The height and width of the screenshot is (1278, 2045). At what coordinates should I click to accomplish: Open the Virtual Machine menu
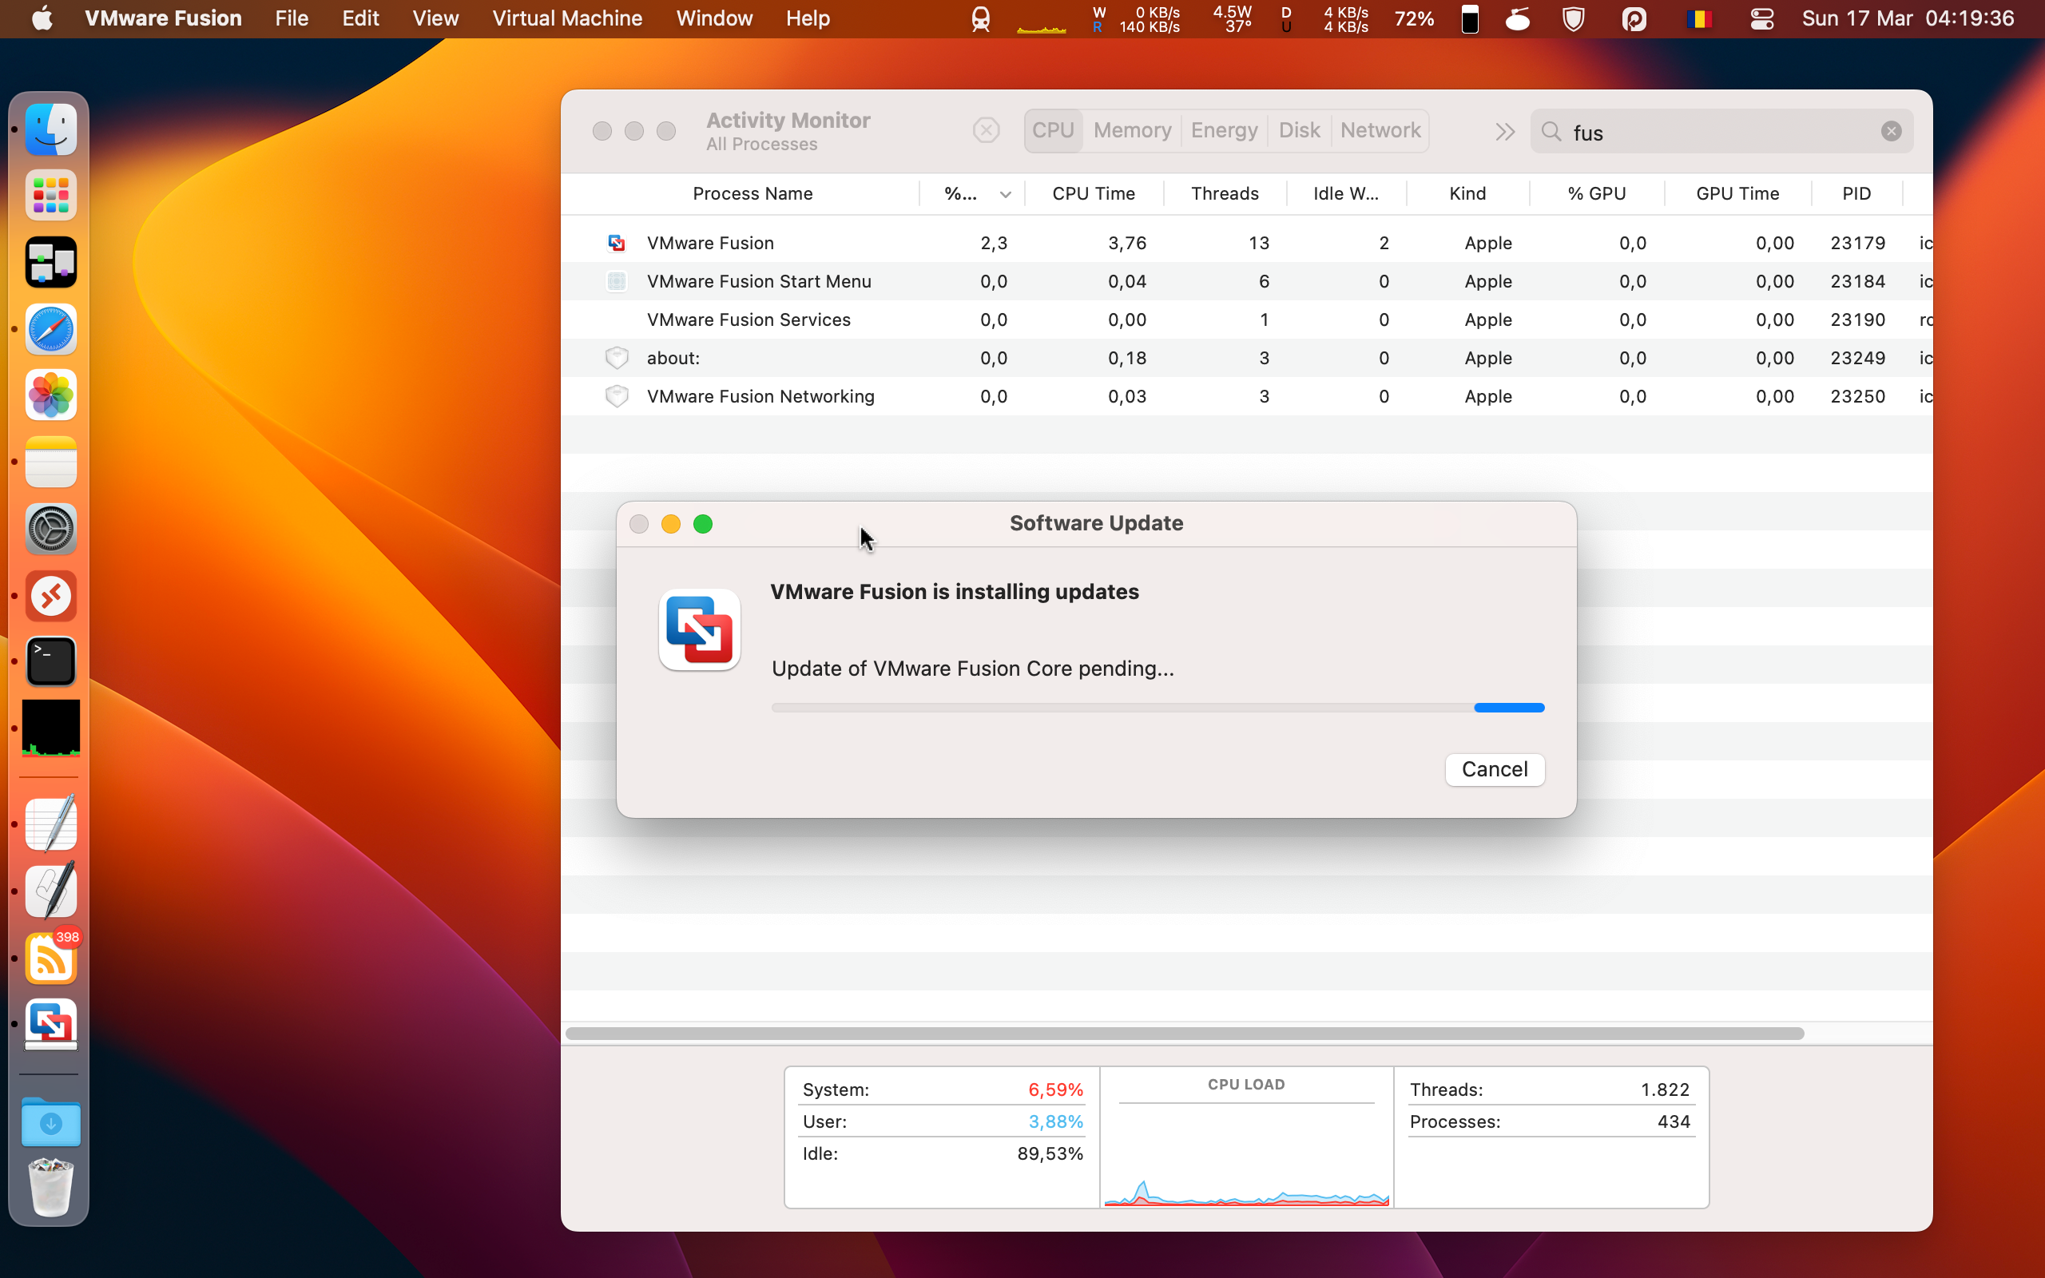(x=567, y=18)
